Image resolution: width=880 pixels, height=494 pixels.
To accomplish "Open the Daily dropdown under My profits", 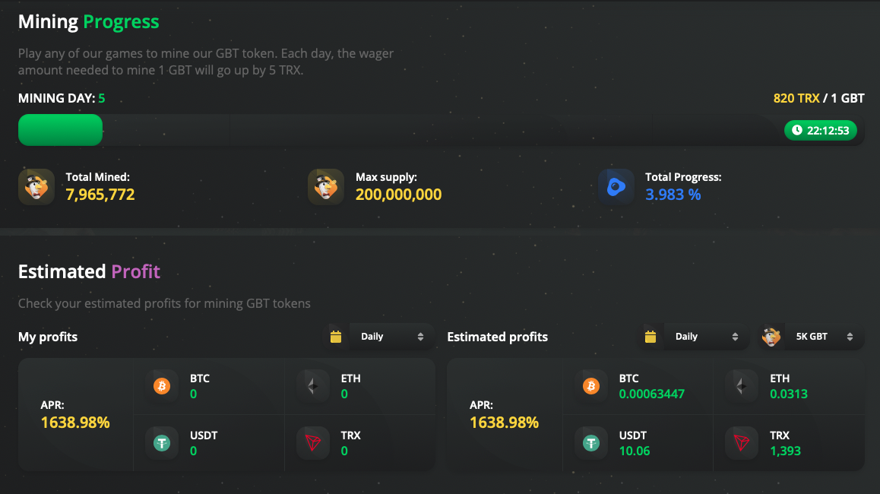I will coord(391,337).
